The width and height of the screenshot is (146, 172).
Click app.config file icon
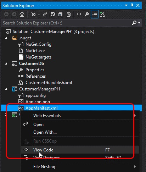[21, 95]
